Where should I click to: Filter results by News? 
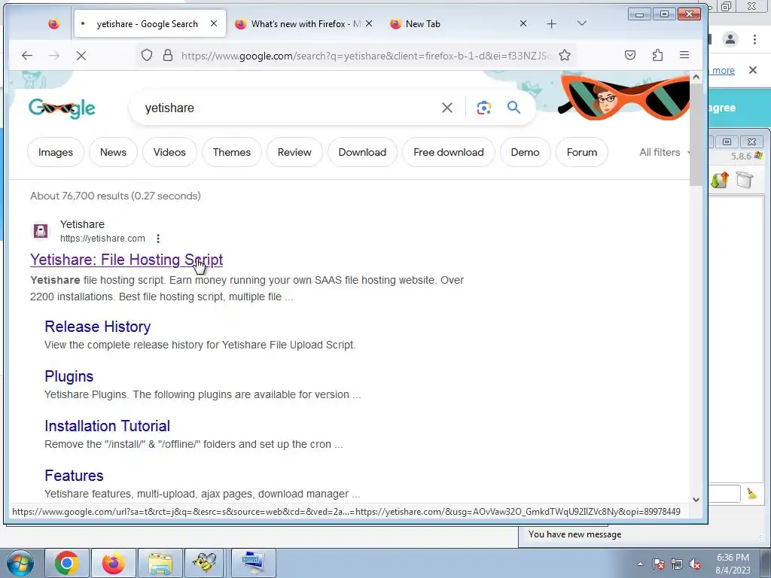coord(113,152)
